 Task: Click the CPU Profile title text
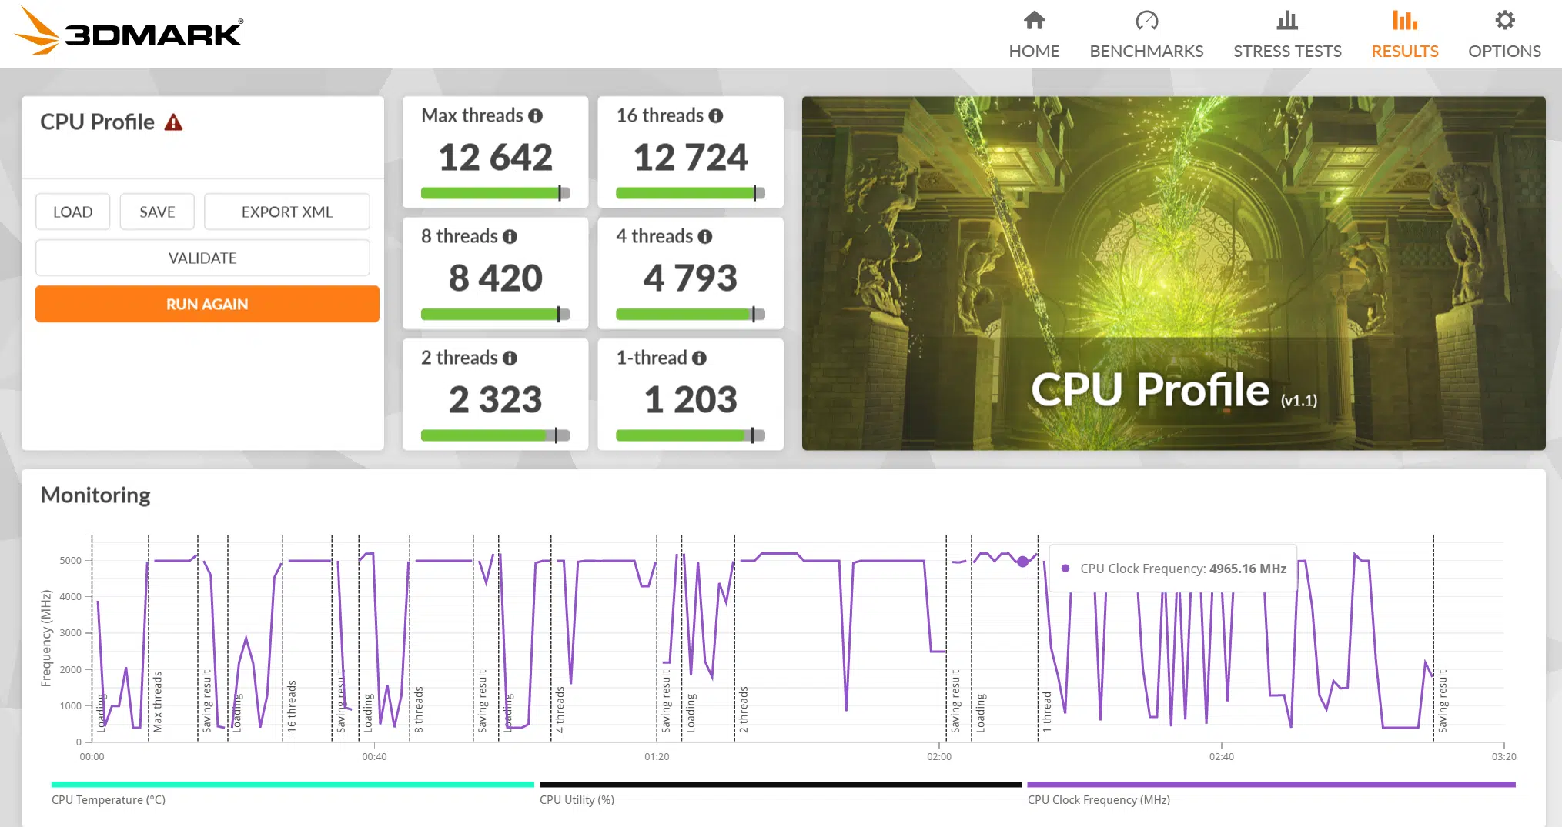point(97,122)
